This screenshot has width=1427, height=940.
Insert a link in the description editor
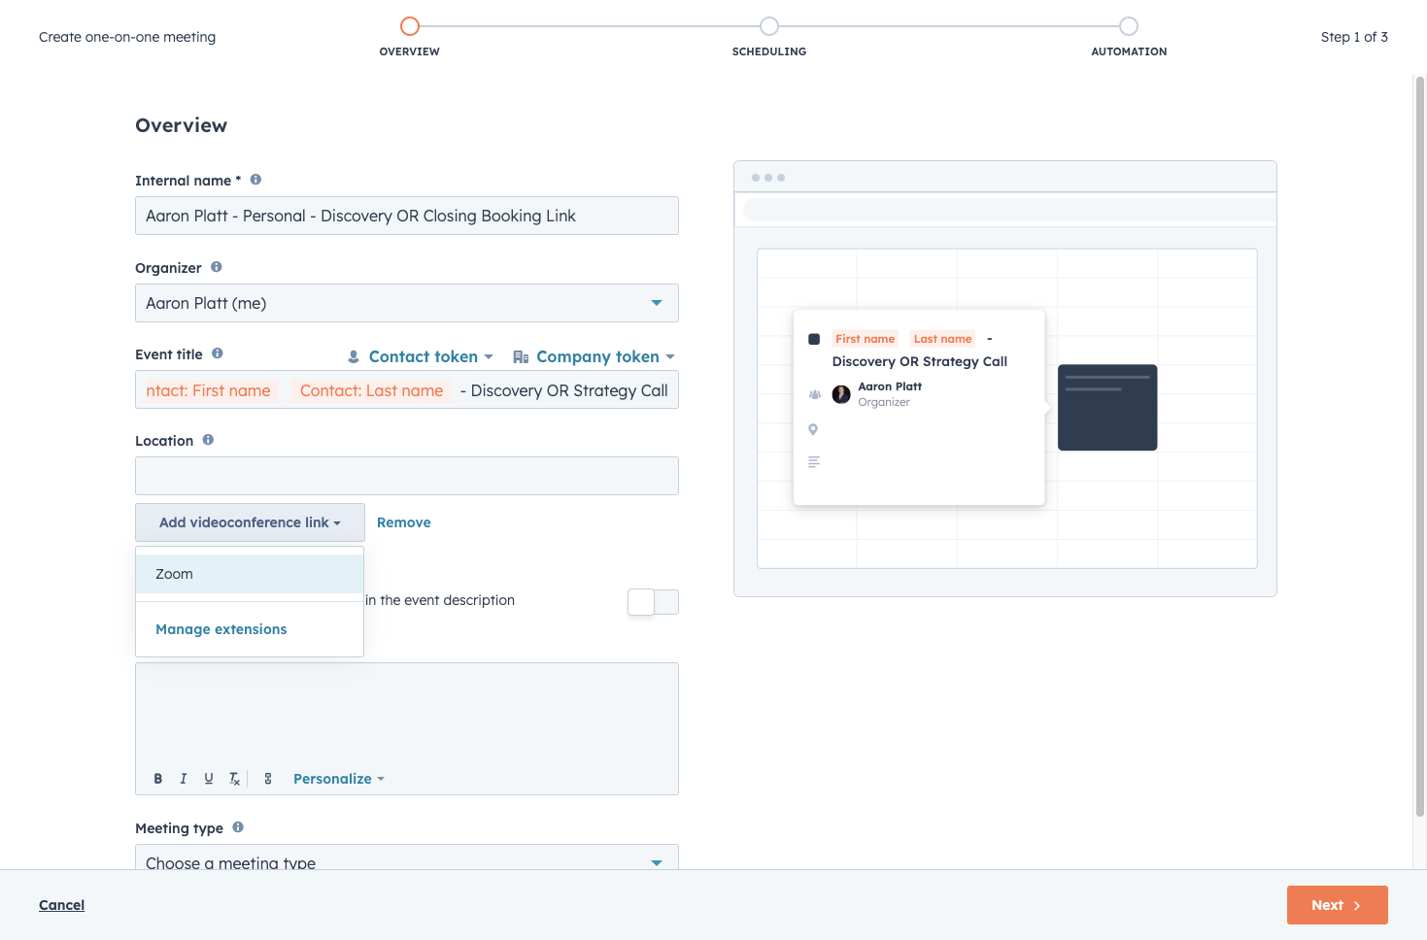tap(268, 779)
